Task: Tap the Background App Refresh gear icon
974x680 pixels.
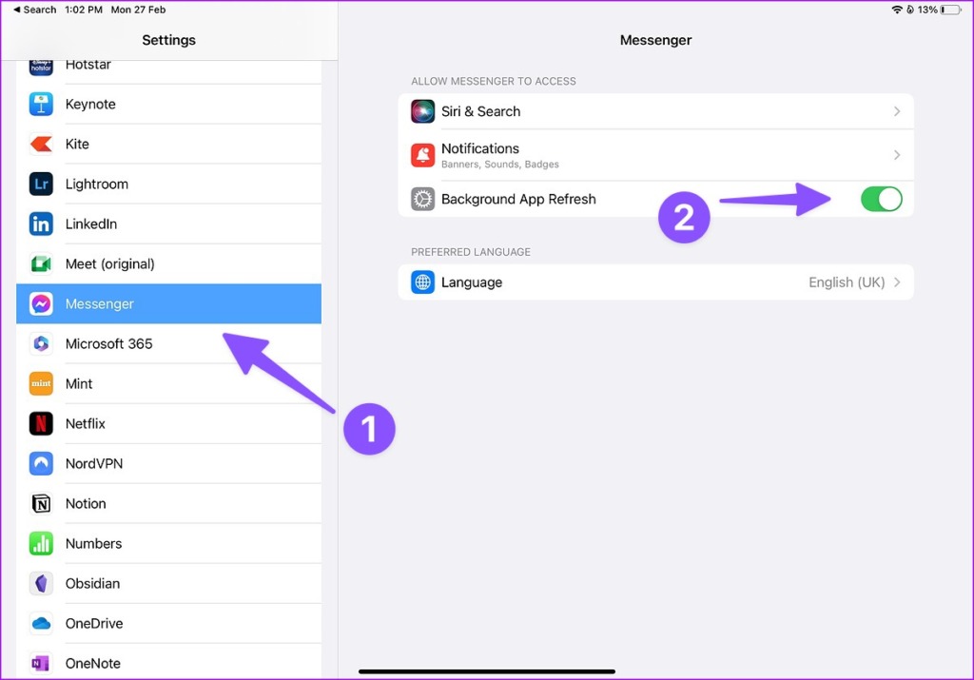Action: click(421, 199)
